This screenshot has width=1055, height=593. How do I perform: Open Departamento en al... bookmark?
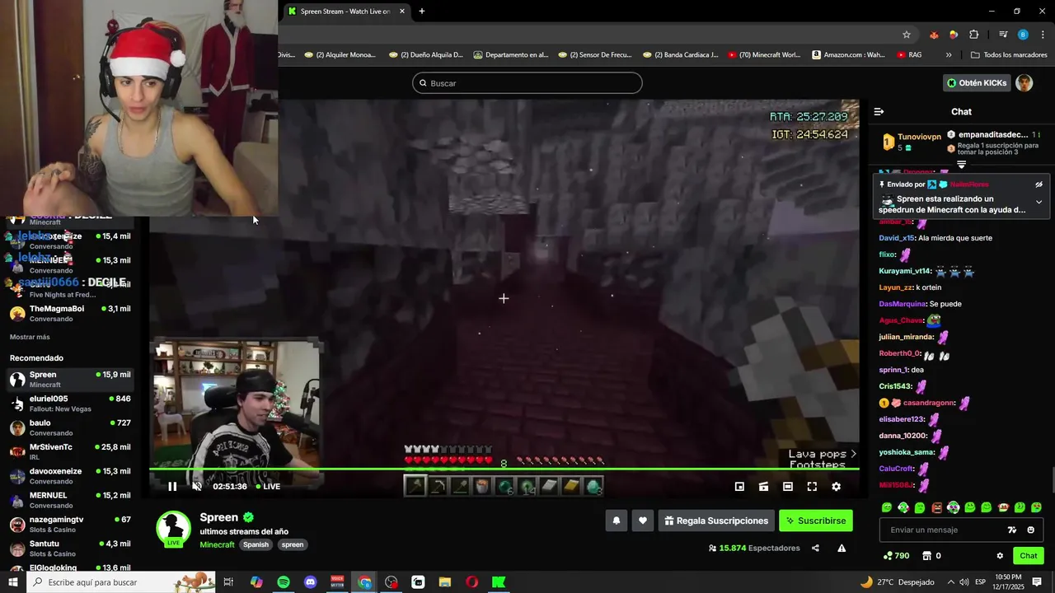(x=511, y=55)
